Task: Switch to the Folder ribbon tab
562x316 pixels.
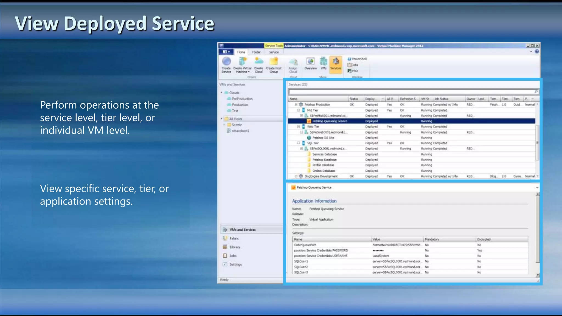Action: pos(256,52)
